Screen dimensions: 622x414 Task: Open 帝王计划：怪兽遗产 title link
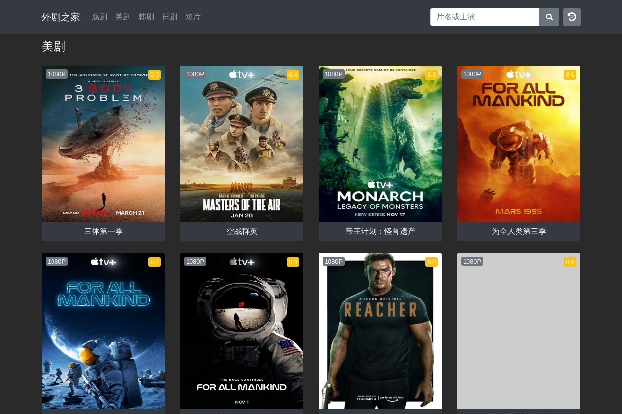[x=380, y=232]
